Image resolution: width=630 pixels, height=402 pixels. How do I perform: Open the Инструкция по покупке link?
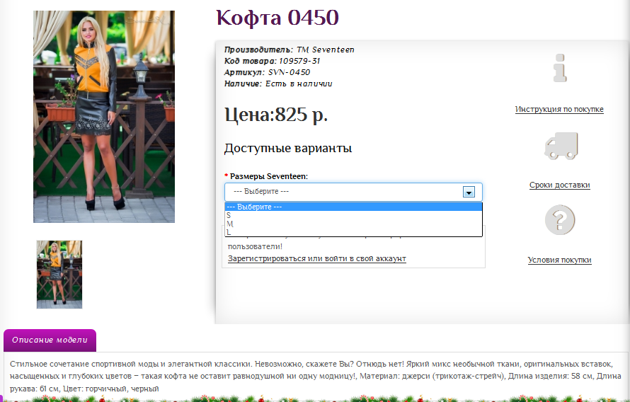click(x=559, y=109)
